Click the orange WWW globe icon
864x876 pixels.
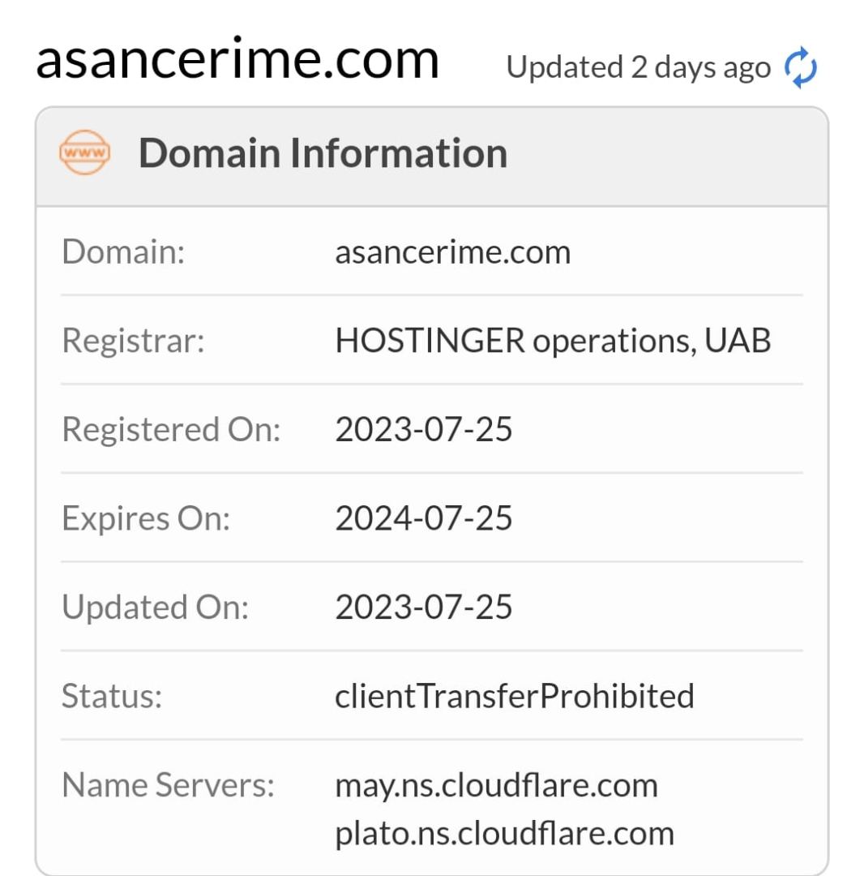(84, 152)
